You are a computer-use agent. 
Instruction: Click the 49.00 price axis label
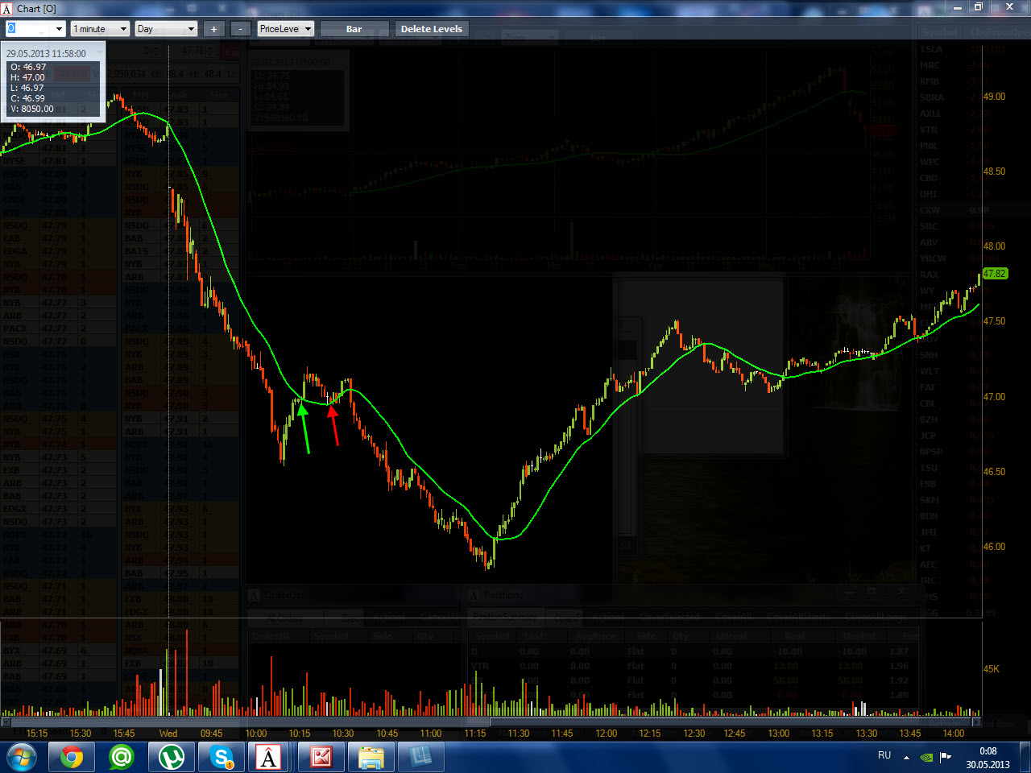click(x=994, y=97)
